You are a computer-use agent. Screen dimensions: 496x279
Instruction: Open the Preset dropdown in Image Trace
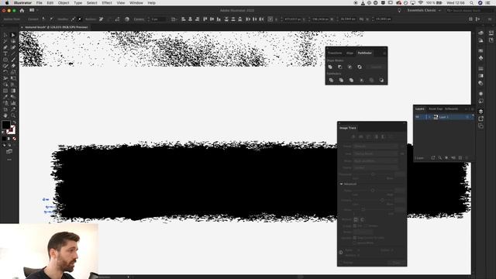click(x=375, y=146)
